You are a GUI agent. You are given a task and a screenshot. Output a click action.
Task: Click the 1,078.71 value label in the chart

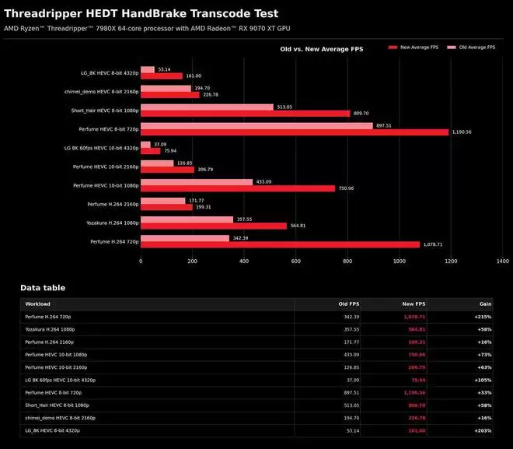[x=433, y=244]
